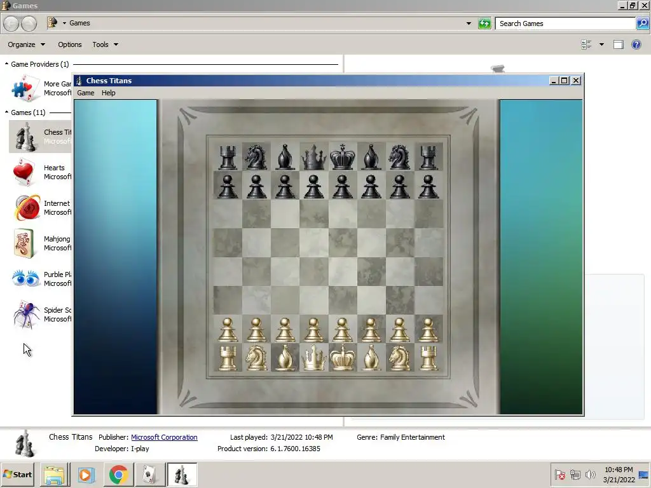Screen dimensions: 651x488
Task: Select the white king on e1
Action: pyautogui.click(x=342, y=358)
